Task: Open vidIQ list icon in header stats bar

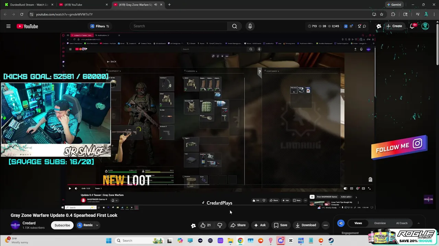Action: [351, 26]
